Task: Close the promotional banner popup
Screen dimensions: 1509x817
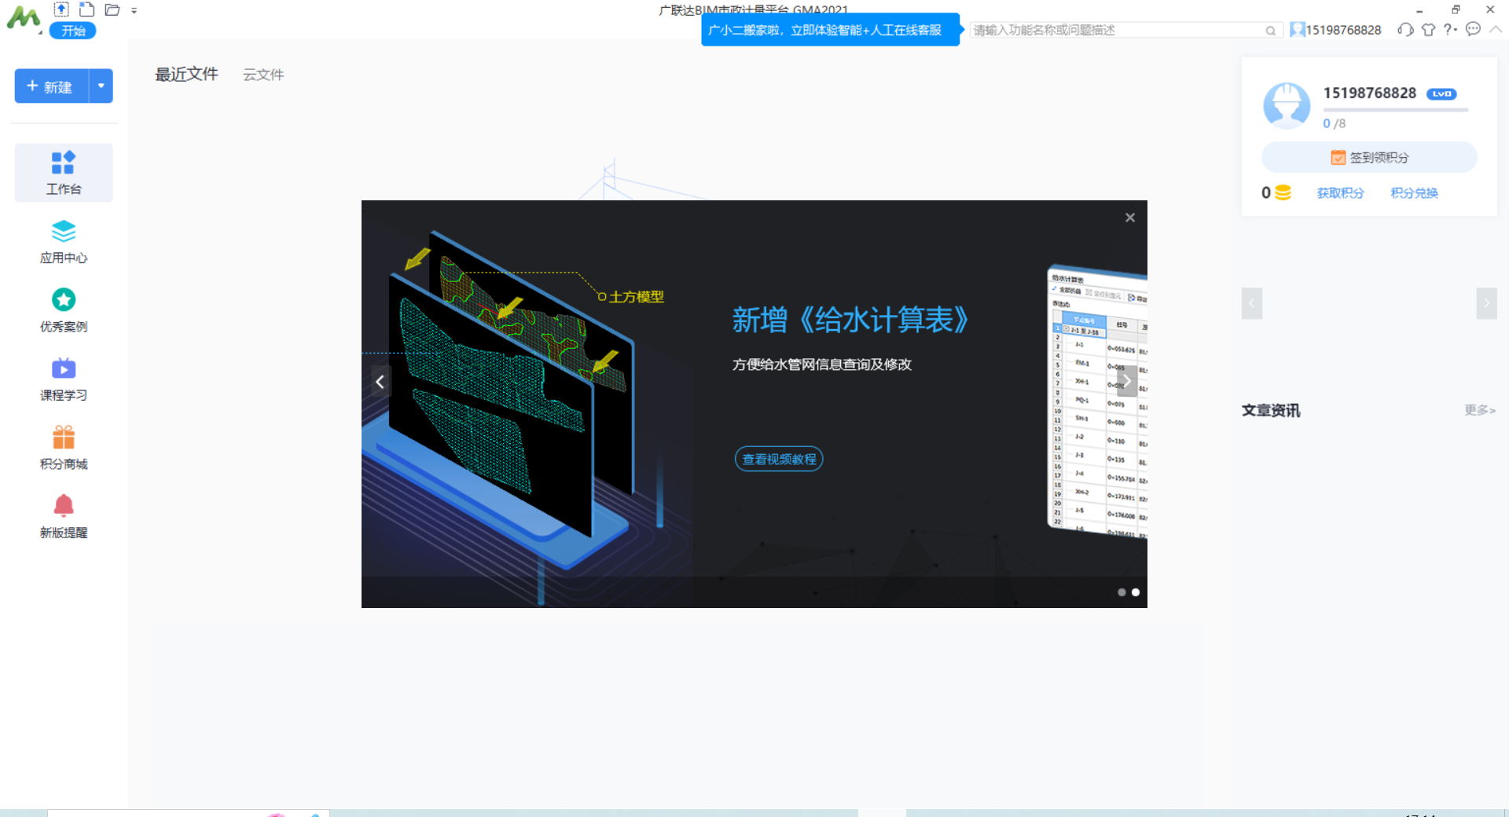Action: (1130, 218)
